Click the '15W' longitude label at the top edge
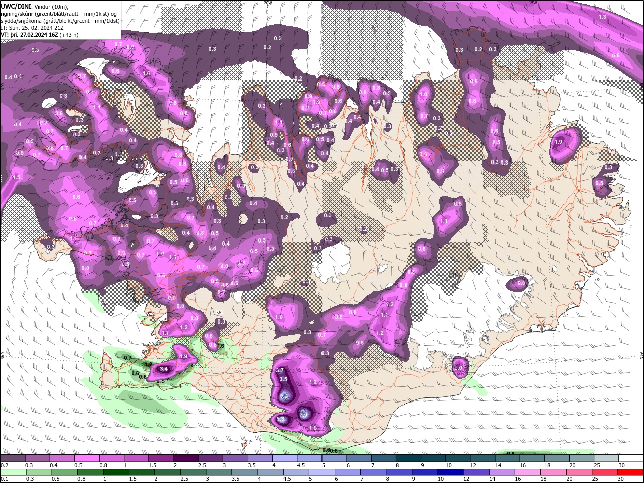644x483 pixels. pos(533,3)
